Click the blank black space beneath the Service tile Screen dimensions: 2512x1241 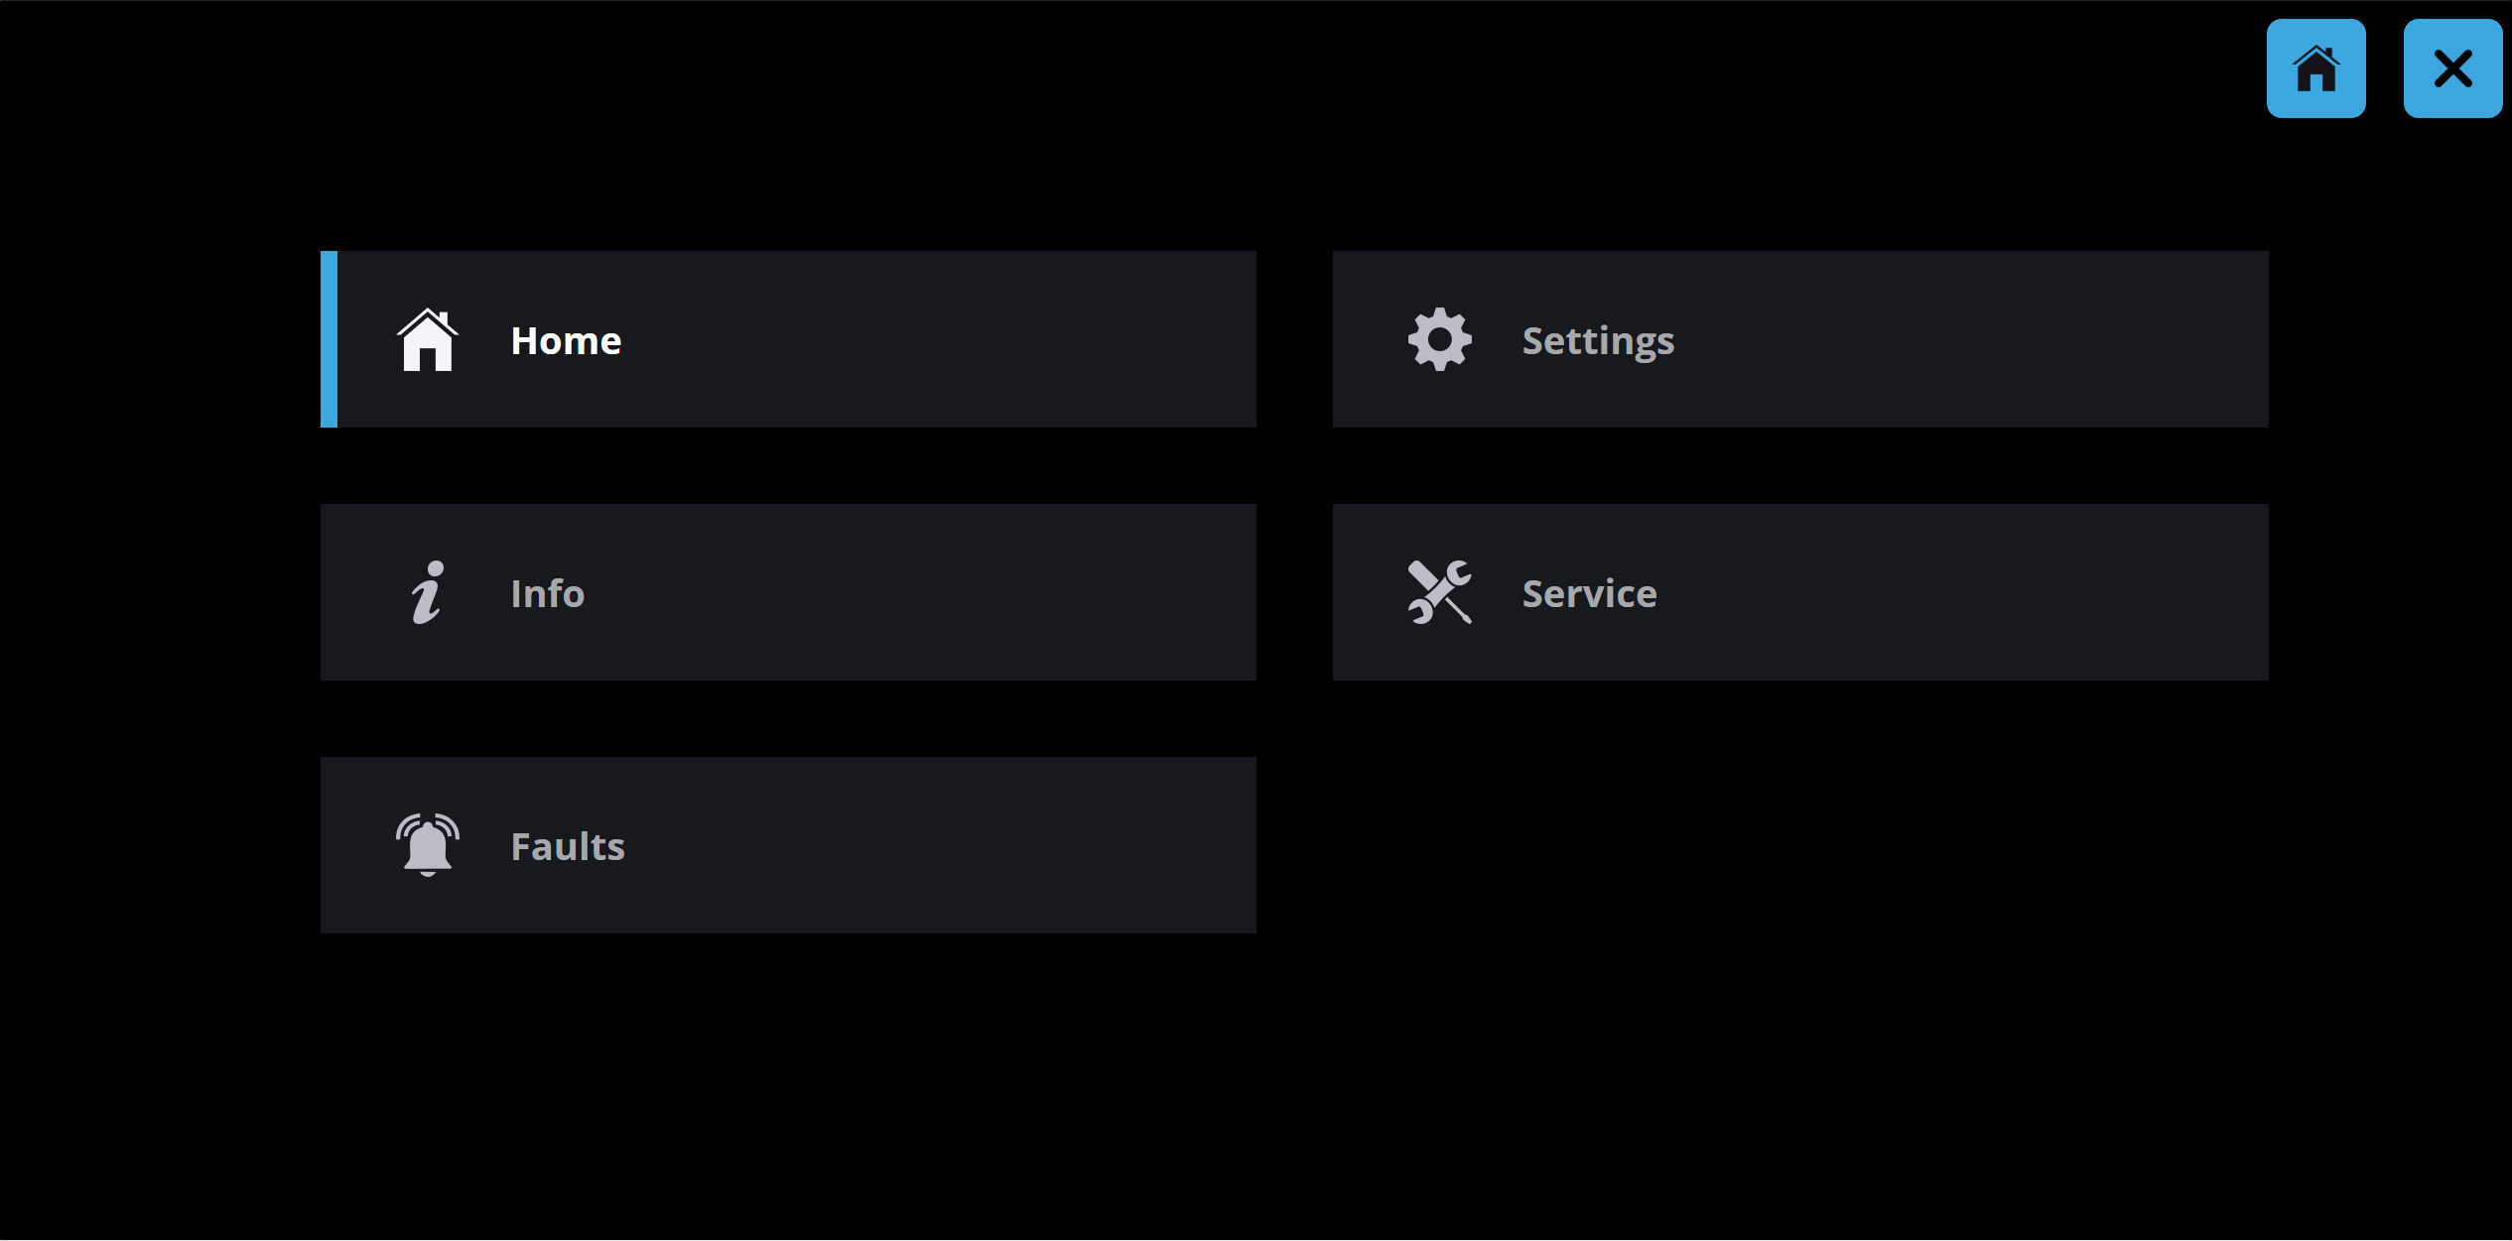point(1800,845)
